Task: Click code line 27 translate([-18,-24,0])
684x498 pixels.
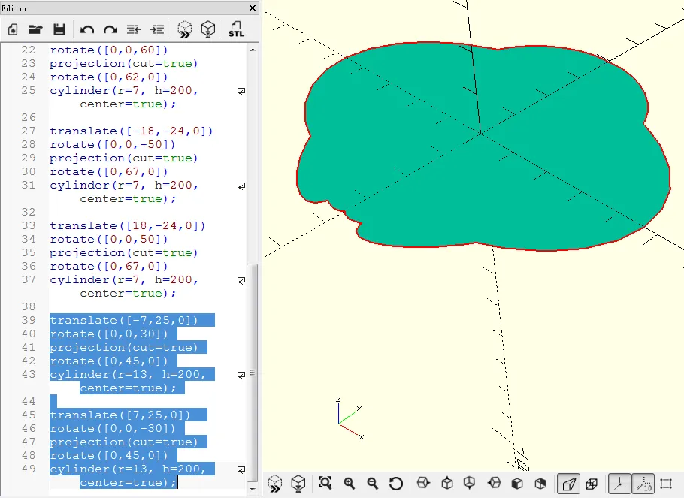Action: [131, 131]
